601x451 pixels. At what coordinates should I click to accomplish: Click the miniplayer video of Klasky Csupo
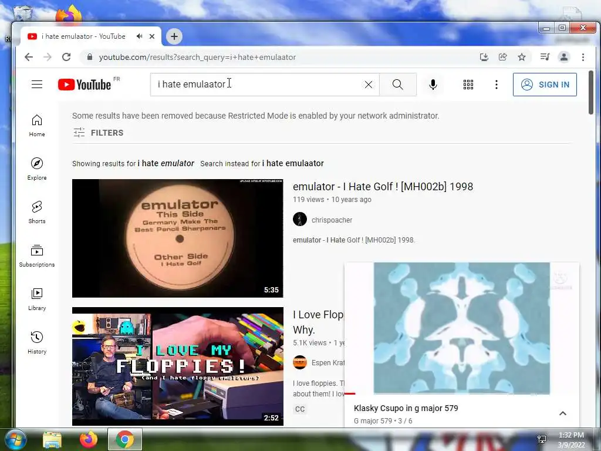(x=461, y=328)
